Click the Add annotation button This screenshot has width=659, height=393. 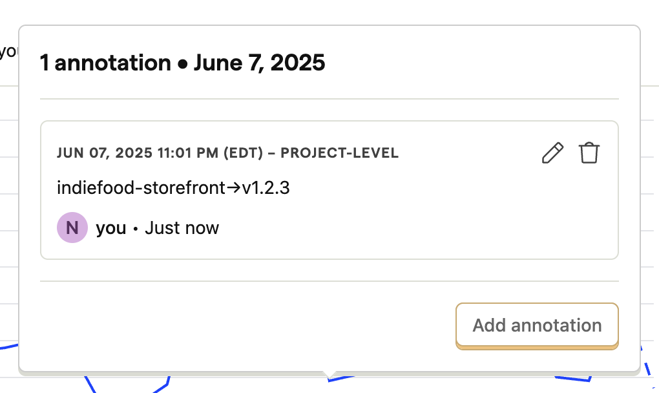[537, 326]
